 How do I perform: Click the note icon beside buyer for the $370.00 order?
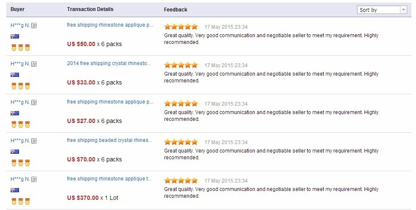(34, 180)
